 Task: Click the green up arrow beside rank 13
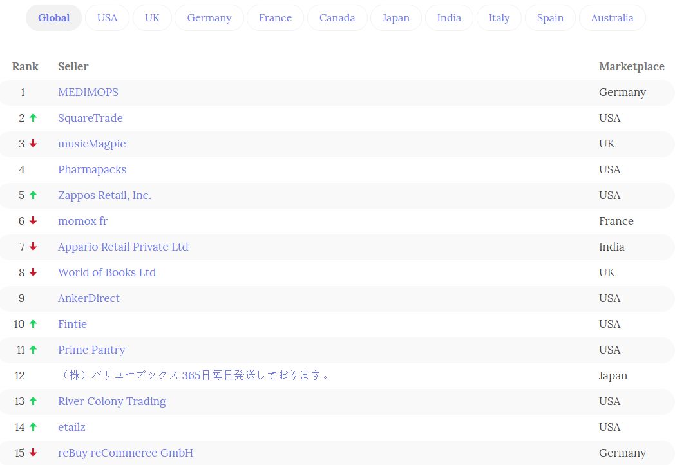click(33, 401)
